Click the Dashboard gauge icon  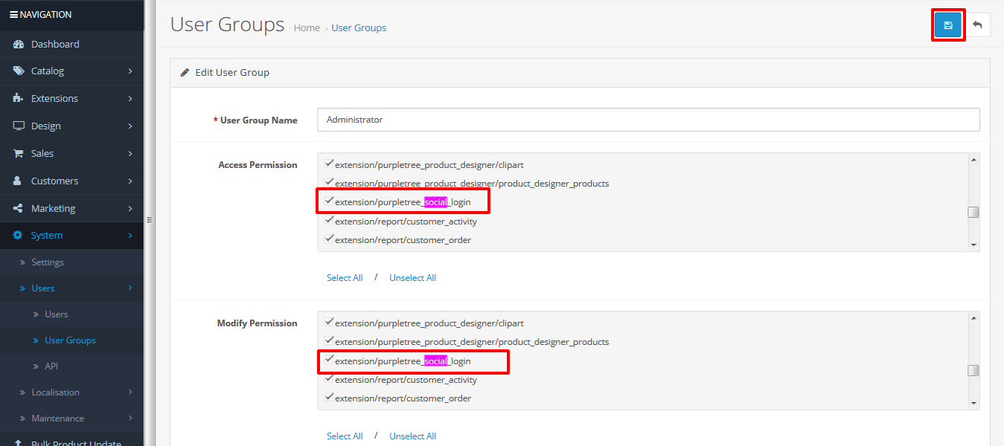(19, 44)
